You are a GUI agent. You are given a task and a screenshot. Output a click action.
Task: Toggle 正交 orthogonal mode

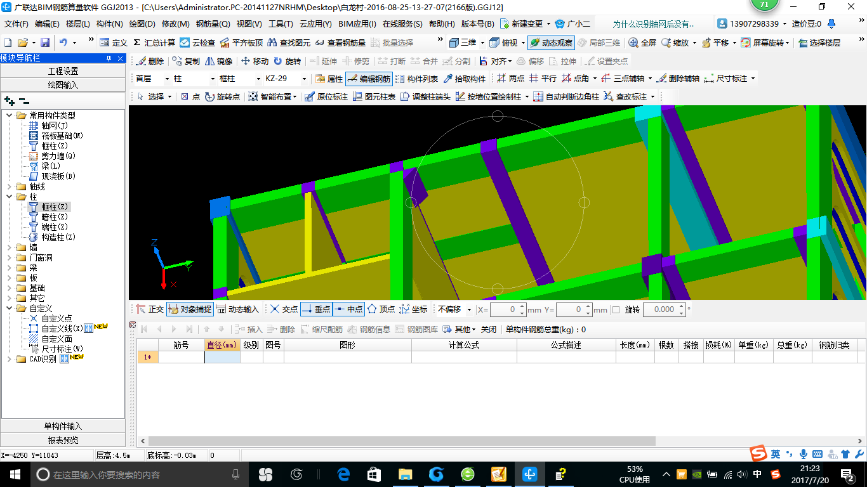[150, 309]
